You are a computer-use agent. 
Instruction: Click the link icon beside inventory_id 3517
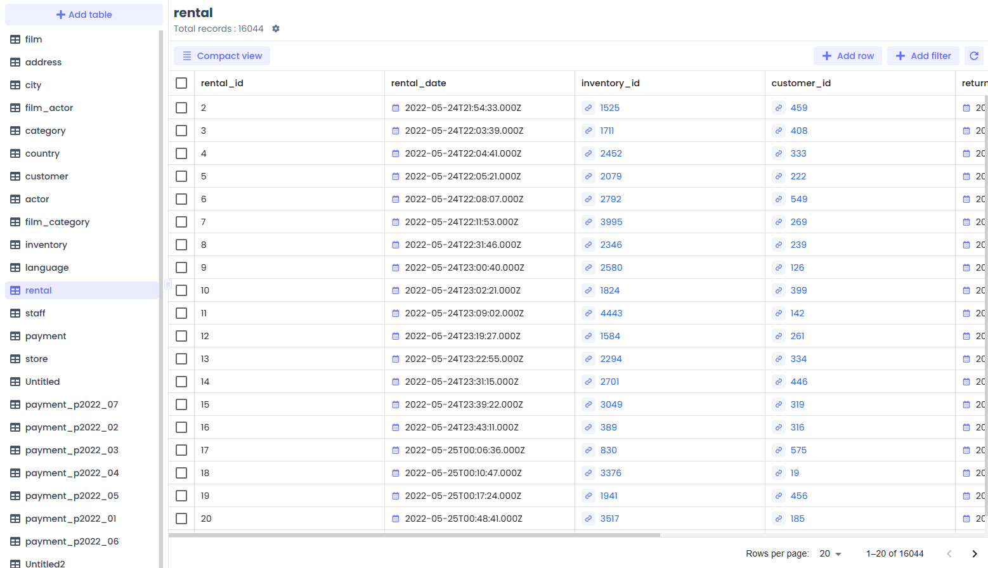tap(588, 519)
